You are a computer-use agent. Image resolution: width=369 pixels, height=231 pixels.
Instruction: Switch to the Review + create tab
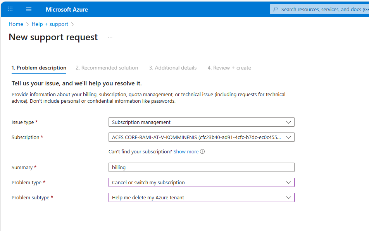[229, 68]
